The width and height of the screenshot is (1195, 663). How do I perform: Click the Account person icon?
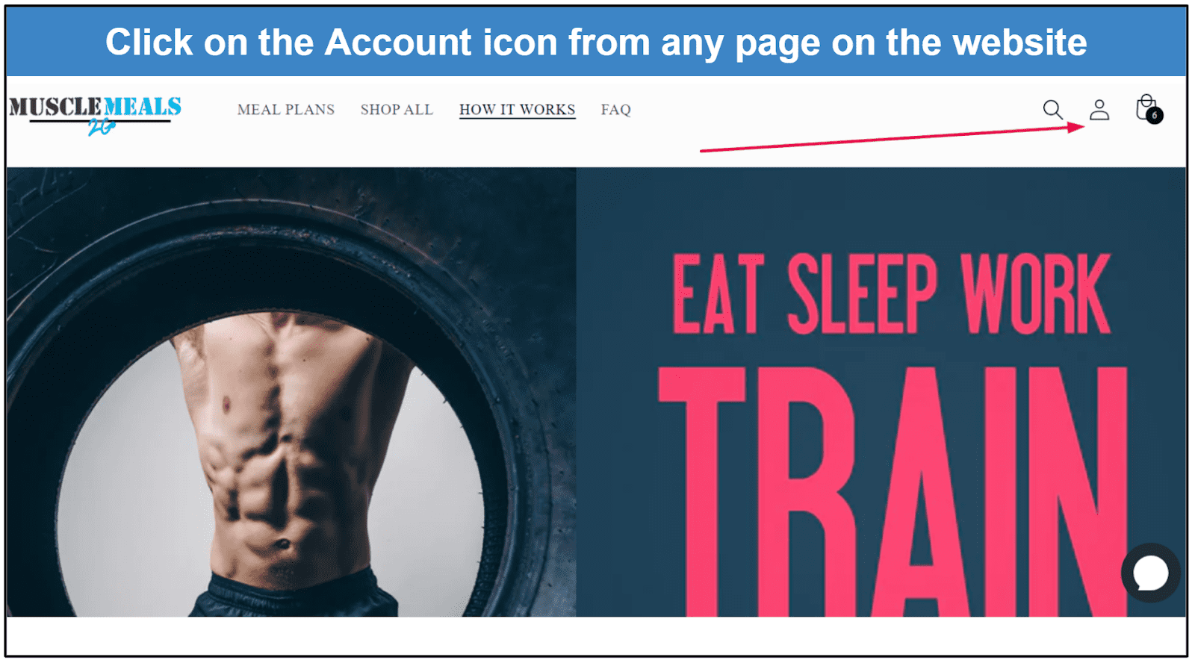click(1099, 110)
